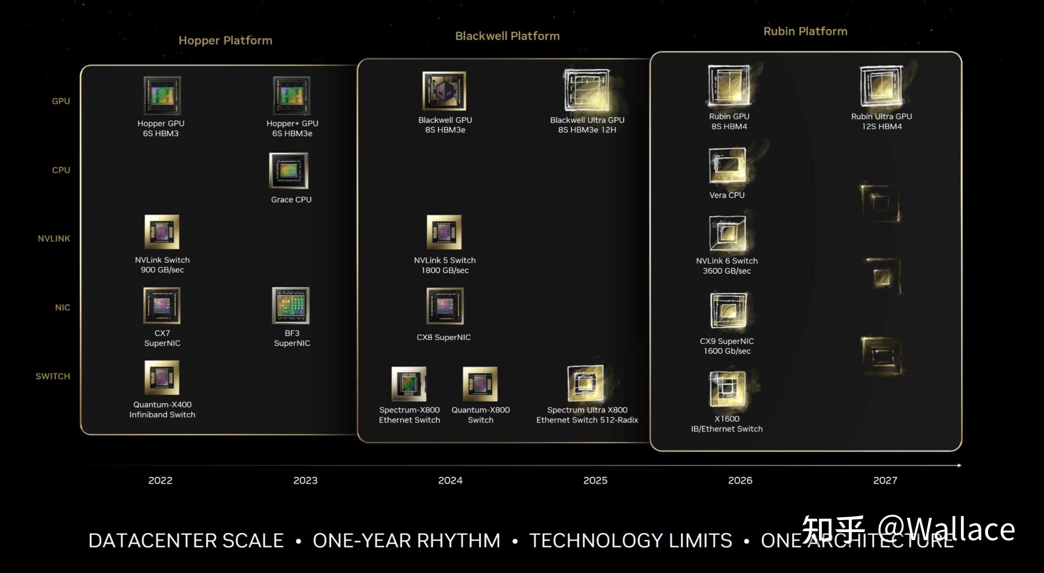Click the '3600 GB/sec' NVLink 6 text
The image size is (1044, 573).
pos(727,271)
